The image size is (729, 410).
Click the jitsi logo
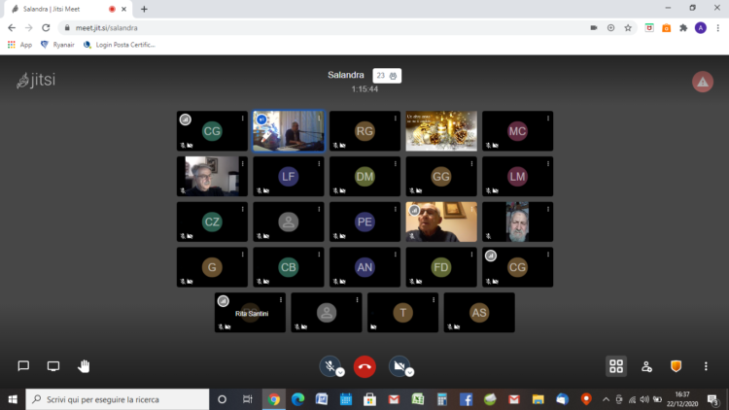tap(36, 80)
